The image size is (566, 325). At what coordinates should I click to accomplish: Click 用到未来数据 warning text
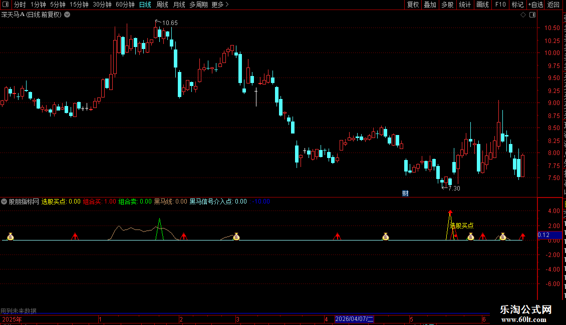19,310
